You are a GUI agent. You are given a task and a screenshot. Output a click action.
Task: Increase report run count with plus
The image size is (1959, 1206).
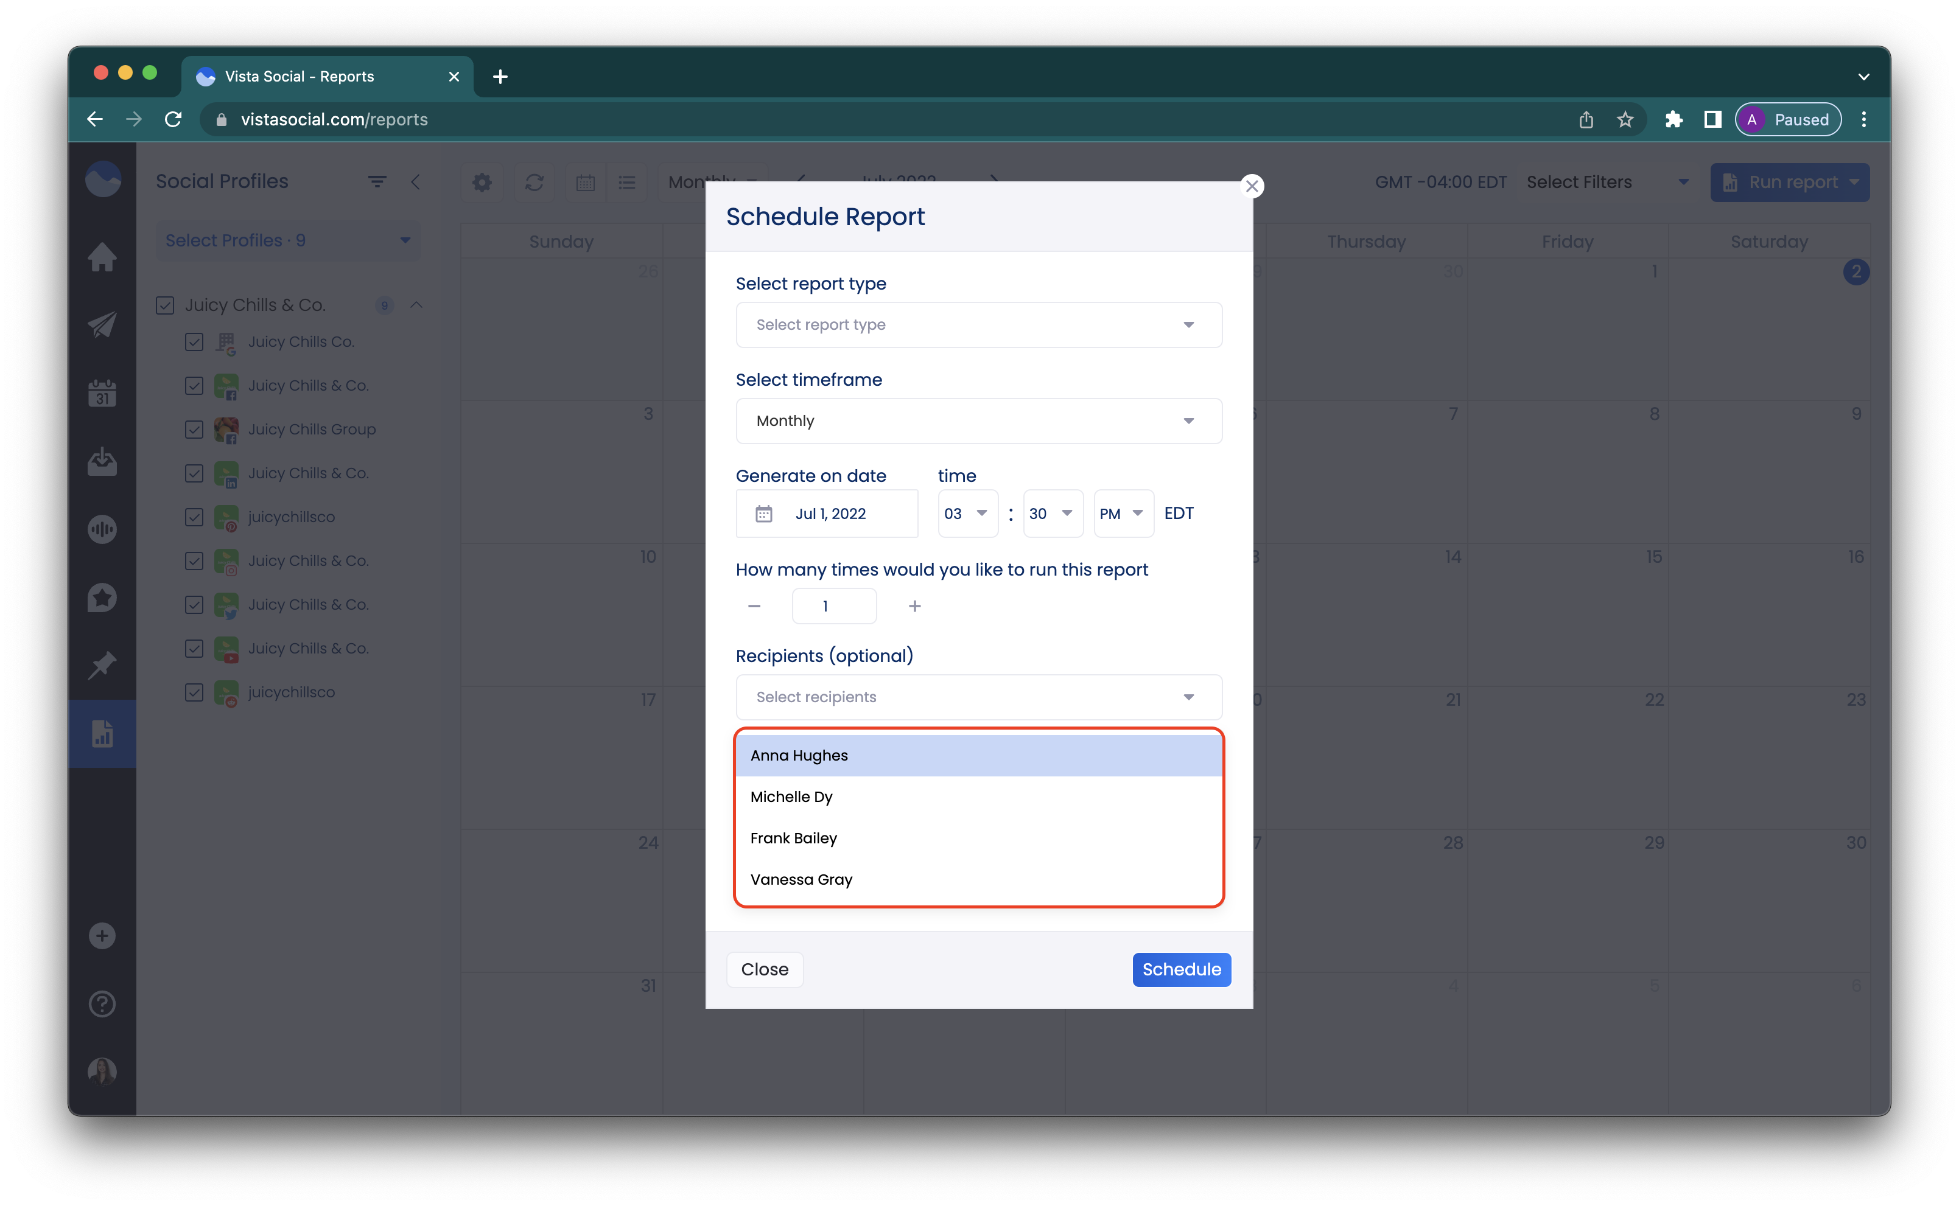pos(914,606)
